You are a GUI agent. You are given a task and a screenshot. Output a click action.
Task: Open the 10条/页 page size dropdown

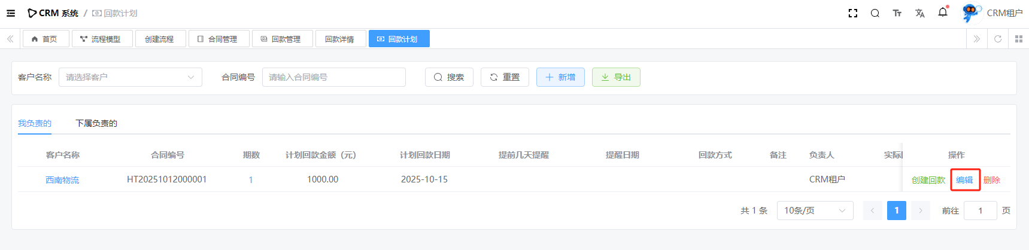(x=815, y=211)
